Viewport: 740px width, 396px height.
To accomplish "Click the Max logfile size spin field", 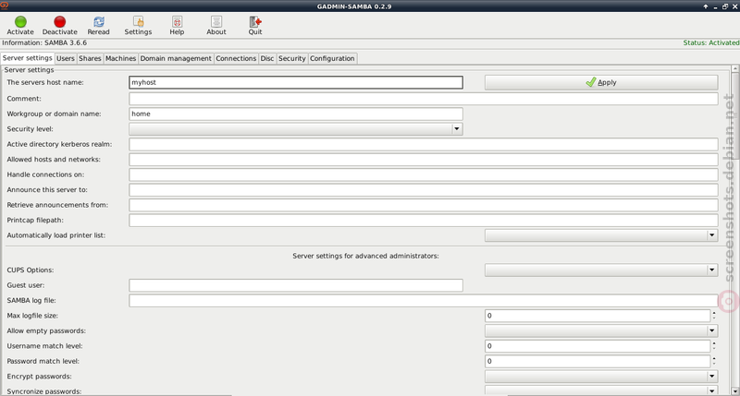I will click(x=598, y=316).
